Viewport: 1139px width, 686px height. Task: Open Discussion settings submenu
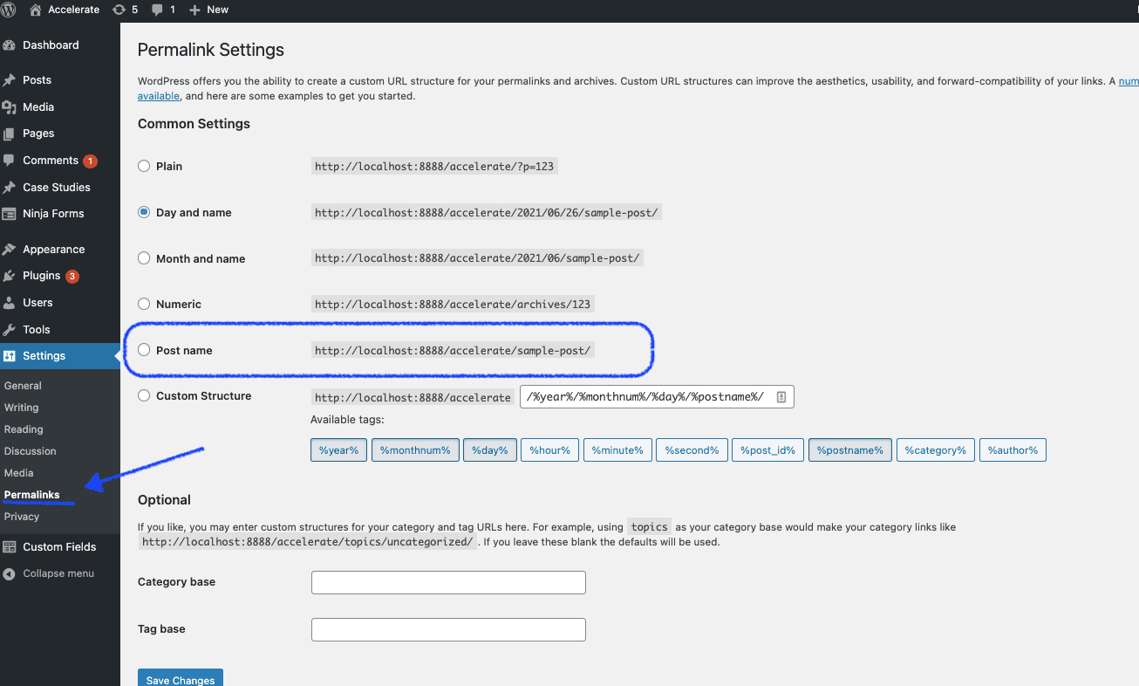click(30, 451)
